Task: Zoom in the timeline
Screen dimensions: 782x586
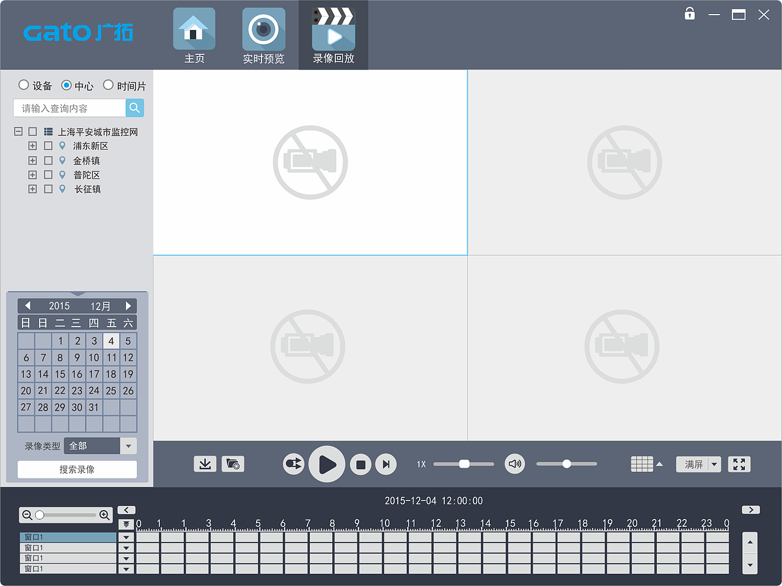Action: (104, 515)
